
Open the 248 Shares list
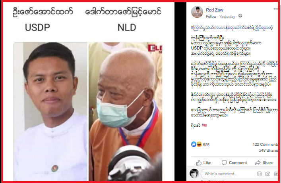pos(268,151)
